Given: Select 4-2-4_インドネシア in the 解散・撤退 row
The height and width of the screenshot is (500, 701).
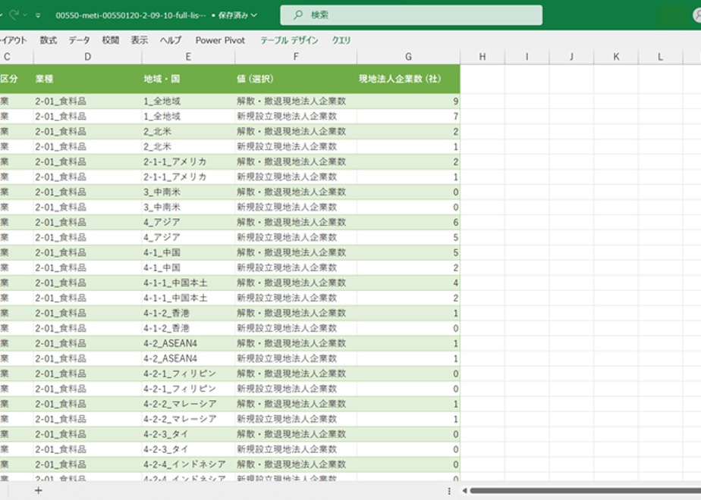Looking at the screenshot, I should point(188,464).
